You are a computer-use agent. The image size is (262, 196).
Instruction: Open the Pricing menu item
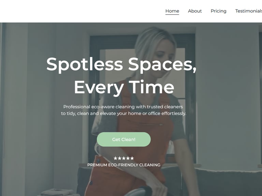tap(219, 11)
